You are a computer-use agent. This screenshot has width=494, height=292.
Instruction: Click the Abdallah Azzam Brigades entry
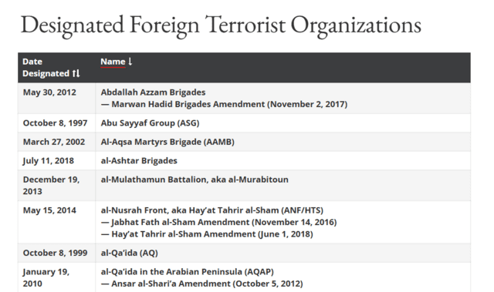click(x=153, y=92)
